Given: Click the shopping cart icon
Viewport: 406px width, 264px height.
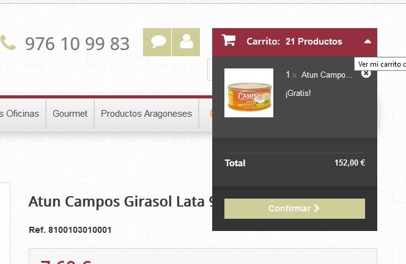Looking at the screenshot, I should (x=229, y=40).
